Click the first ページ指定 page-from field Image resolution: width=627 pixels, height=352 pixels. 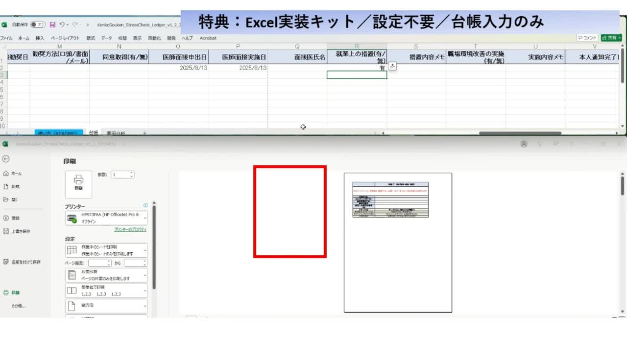99,263
